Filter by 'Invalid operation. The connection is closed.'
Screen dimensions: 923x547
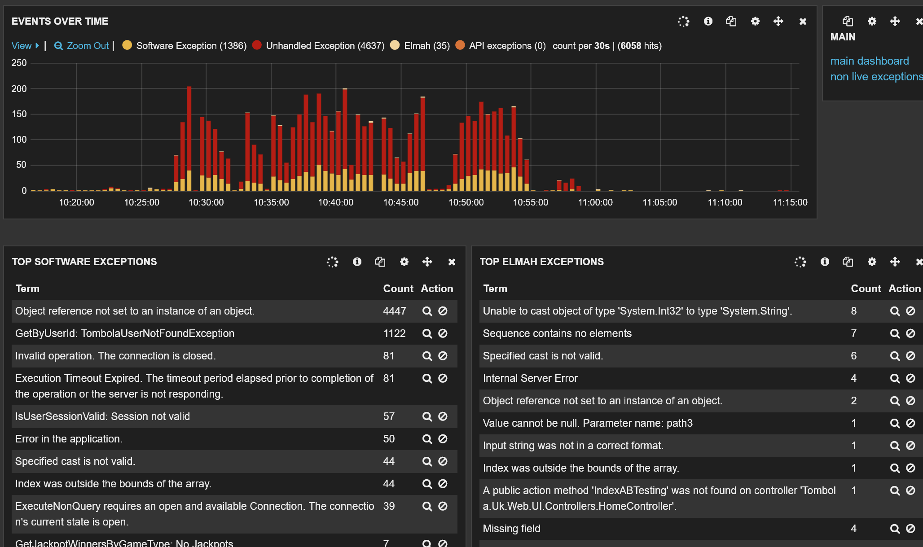coord(427,356)
